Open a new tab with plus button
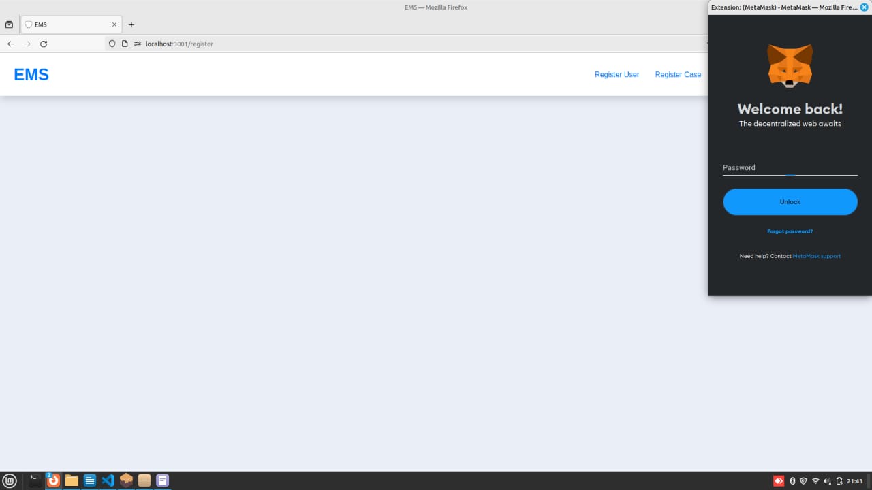The height and width of the screenshot is (490, 872). tap(131, 24)
